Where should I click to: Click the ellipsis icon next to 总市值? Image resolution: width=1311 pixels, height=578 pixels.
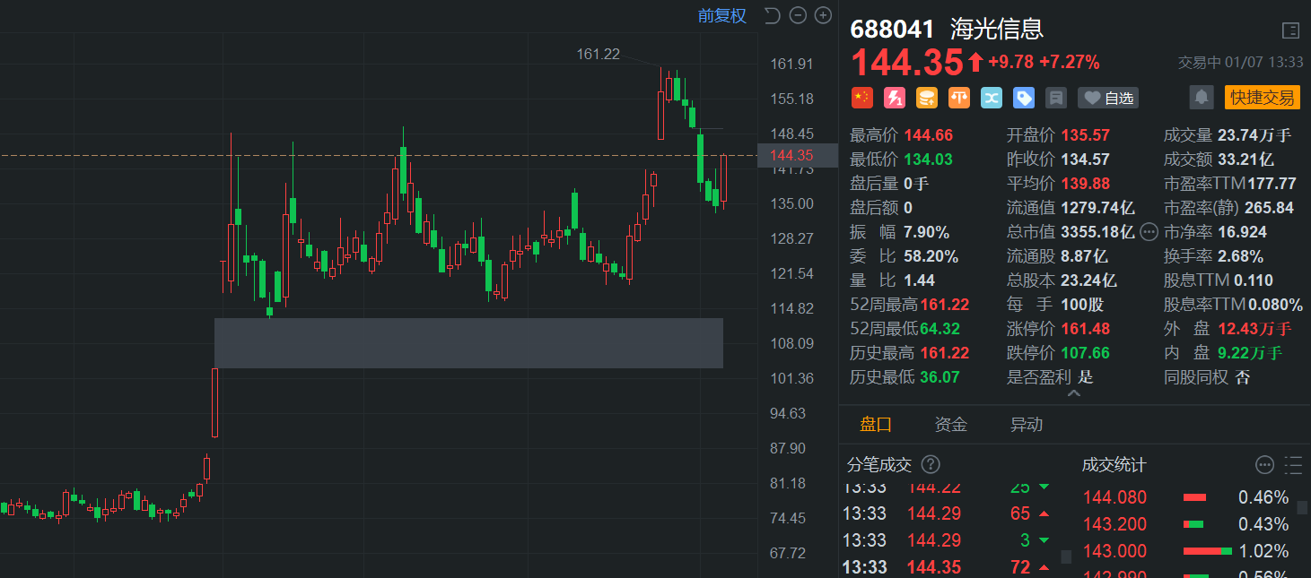pos(1149,232)
